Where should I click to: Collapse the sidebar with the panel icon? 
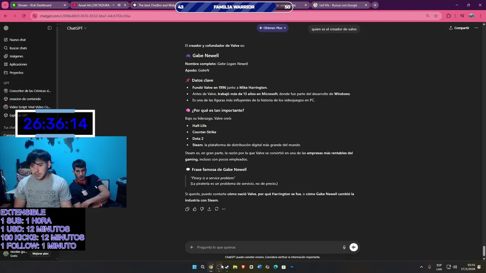[x=49, y=28]
